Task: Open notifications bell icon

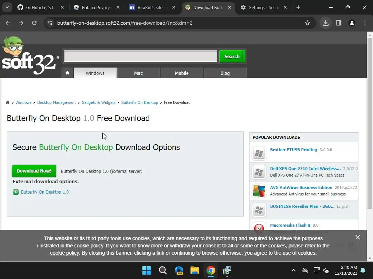Action: (x=363, y=270)
